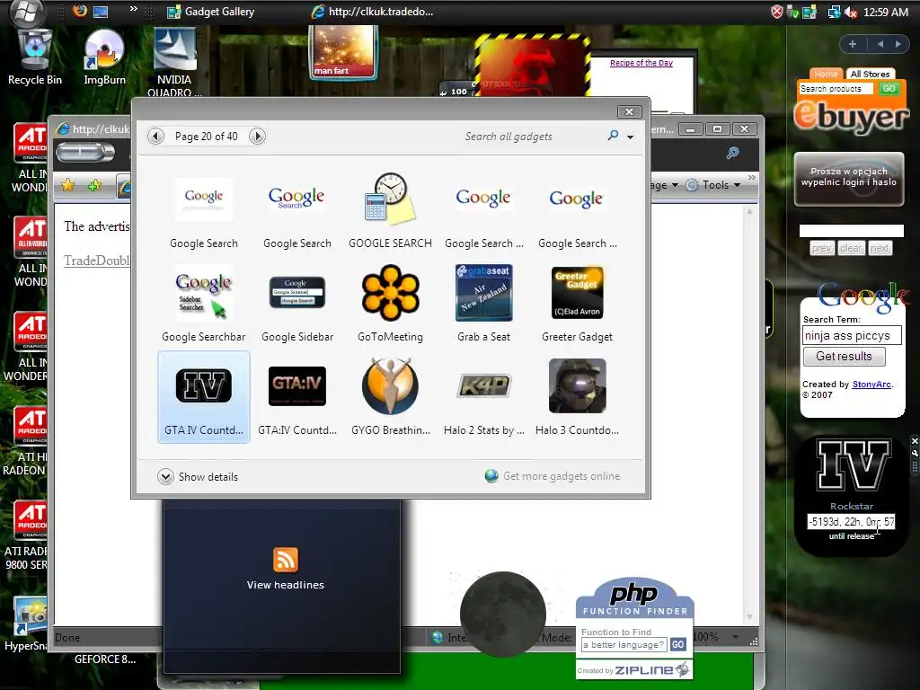Go to the previous gadget page
The image size is (920, 690).
(x=155, y=137)
